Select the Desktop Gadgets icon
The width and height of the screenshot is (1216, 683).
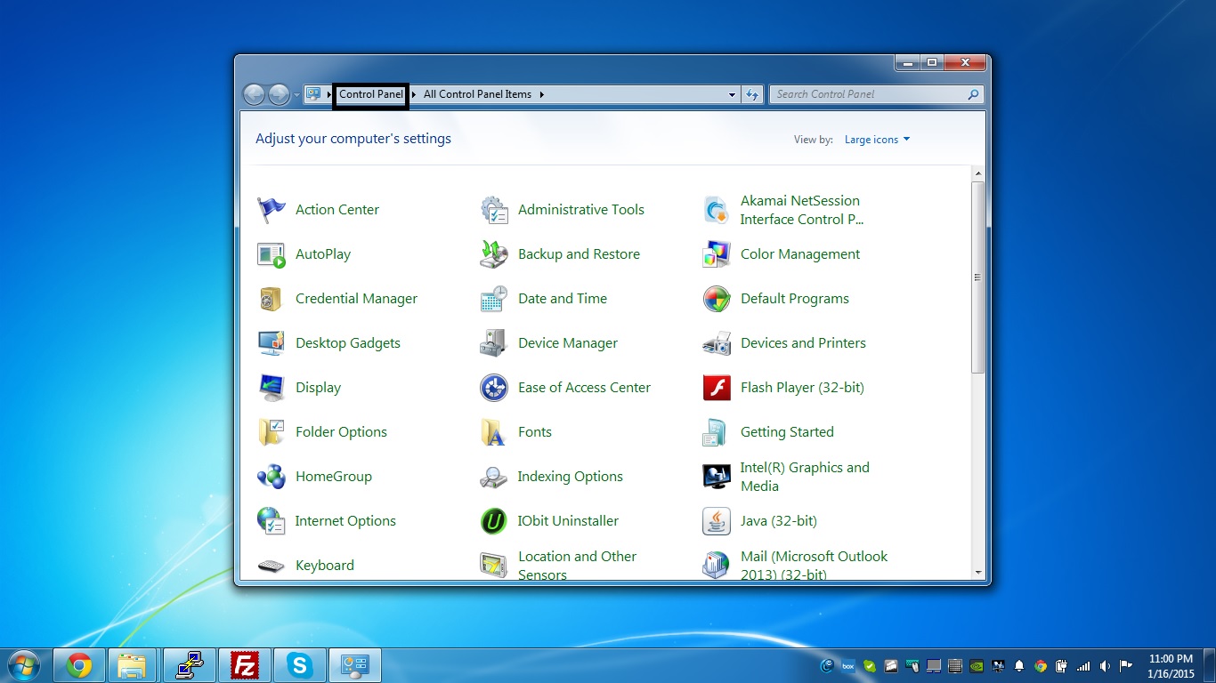pyautogui.click(x=271, y=343)
